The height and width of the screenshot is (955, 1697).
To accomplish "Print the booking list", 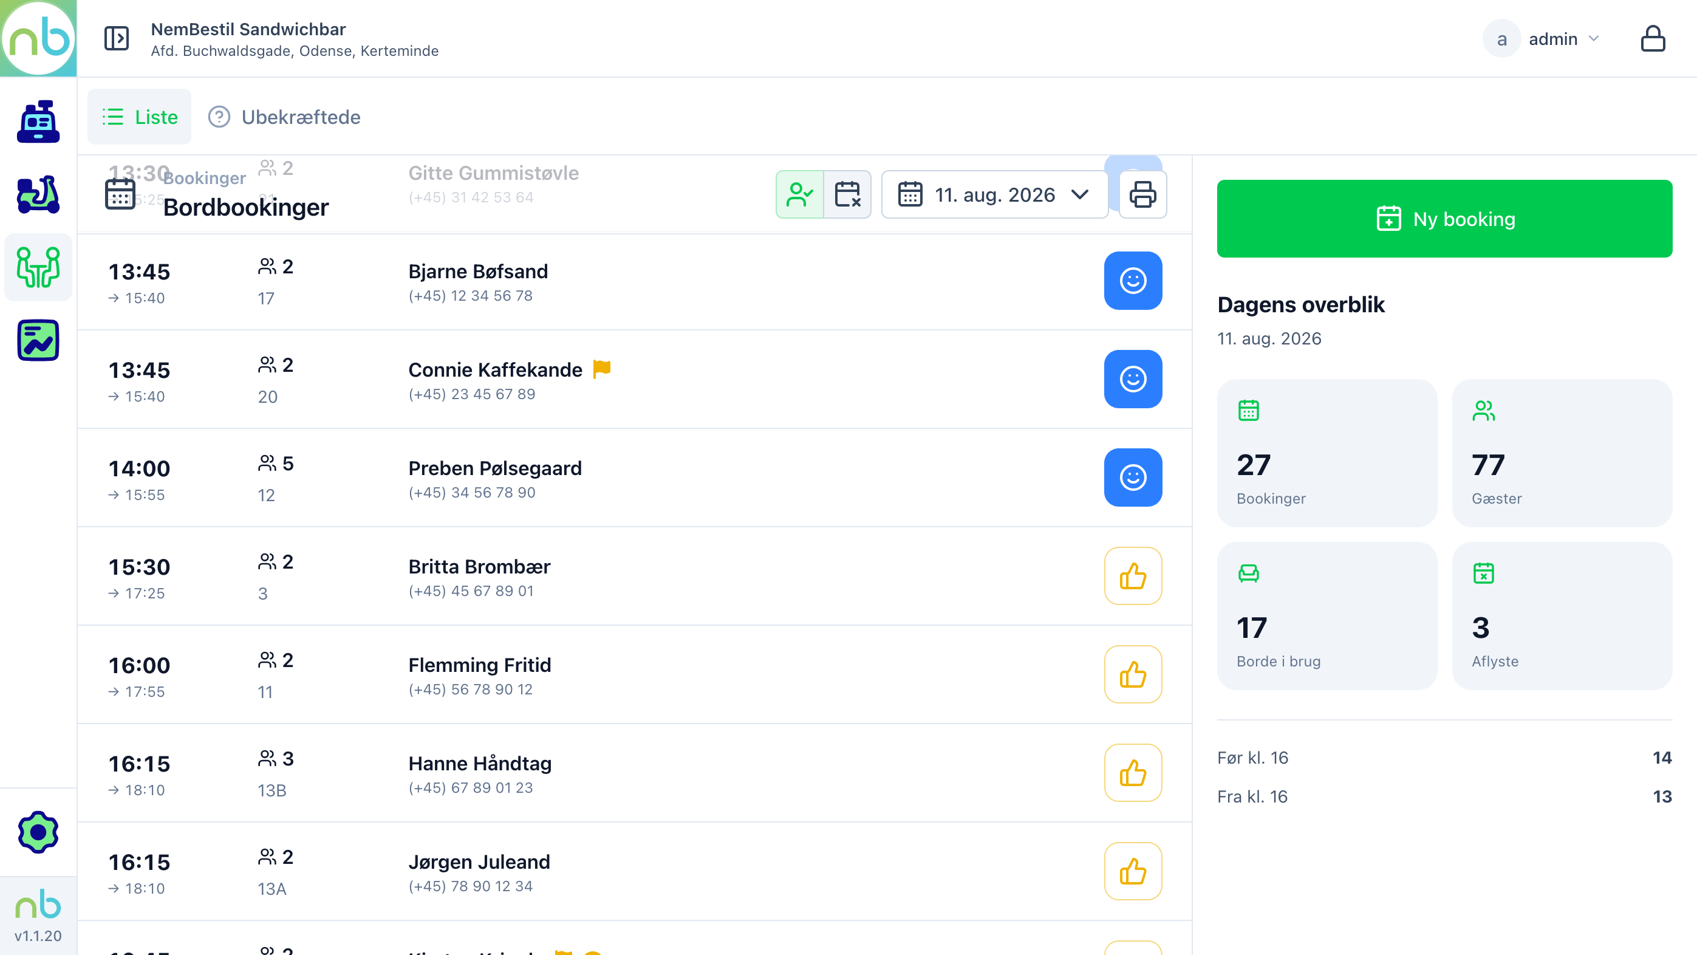I will (x=1142, y=194).
